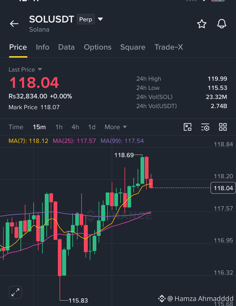Switch to the Info tab

point(42,47)
